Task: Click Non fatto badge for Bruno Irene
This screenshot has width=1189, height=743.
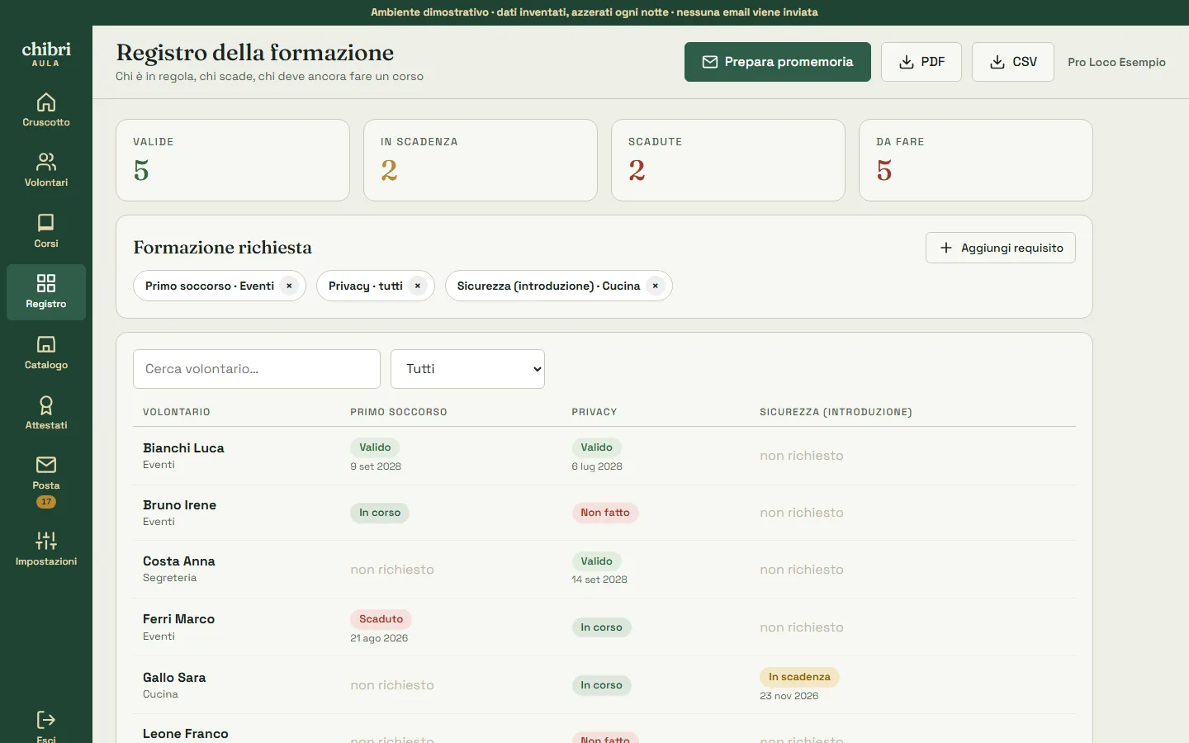Action: click(605, 513)
